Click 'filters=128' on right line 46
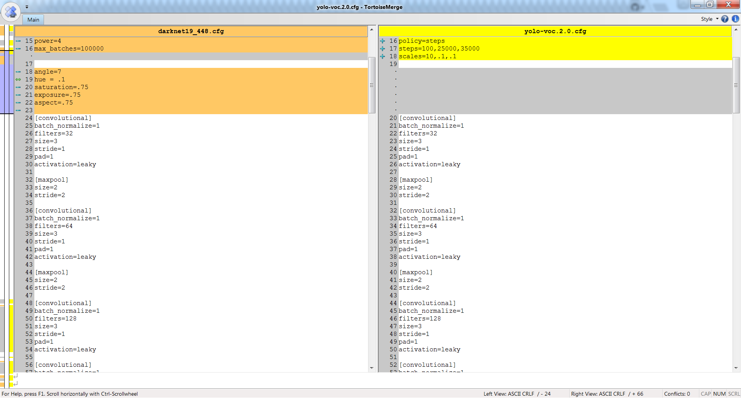Screen dimensions: 741x398 pyautogui.click(x=420, y=319)
